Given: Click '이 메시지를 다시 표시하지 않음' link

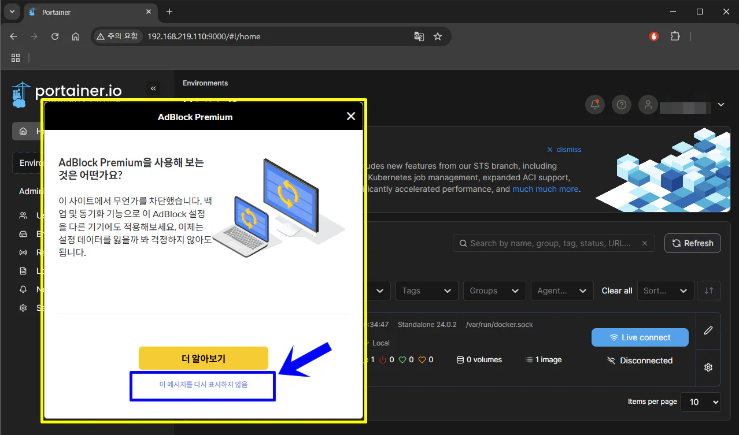Looking at the screenshot, I should (x=204, y=384).
